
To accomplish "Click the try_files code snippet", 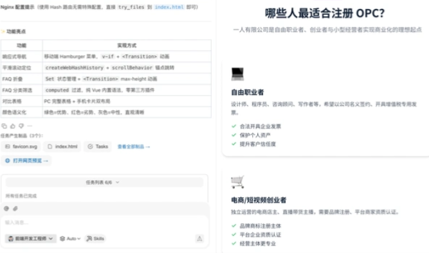I will (x=131, y=7).
